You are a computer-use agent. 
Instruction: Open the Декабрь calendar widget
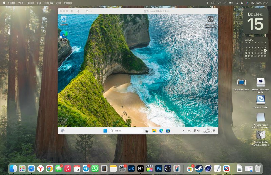coord(255,49)
